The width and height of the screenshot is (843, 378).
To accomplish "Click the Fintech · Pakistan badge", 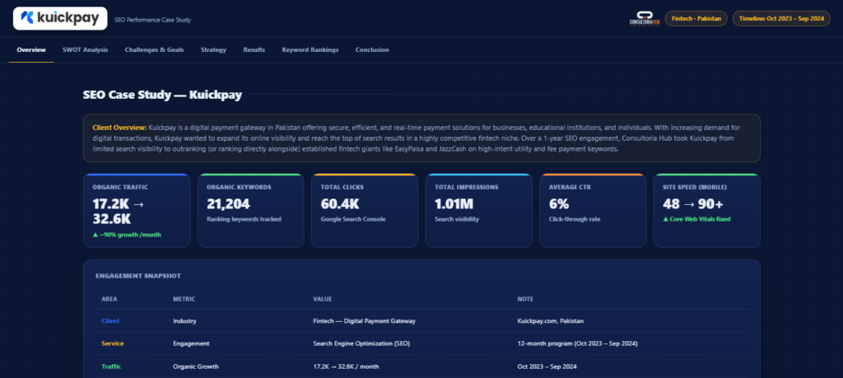I will (x=696, y=18).
